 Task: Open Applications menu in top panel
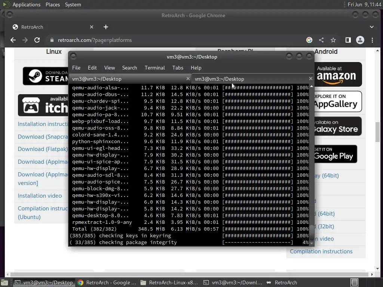27,4
